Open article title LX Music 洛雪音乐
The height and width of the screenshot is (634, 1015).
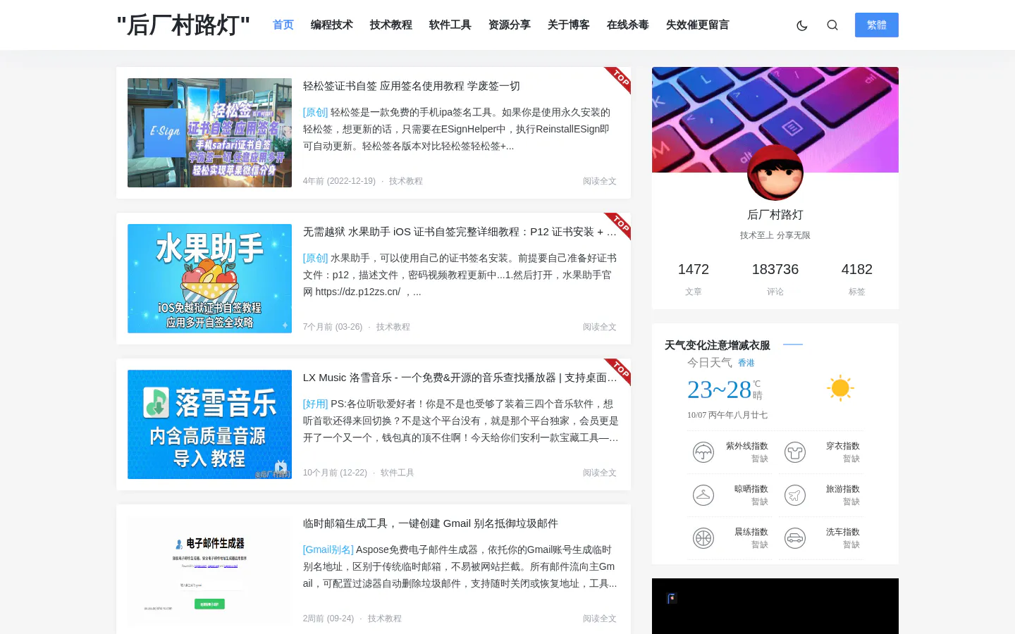pyautogui.click(x=460, y=378)
